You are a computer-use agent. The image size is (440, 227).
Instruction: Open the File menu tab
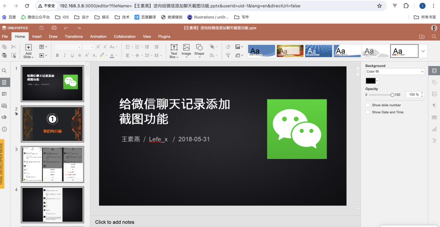click(5, 37)
